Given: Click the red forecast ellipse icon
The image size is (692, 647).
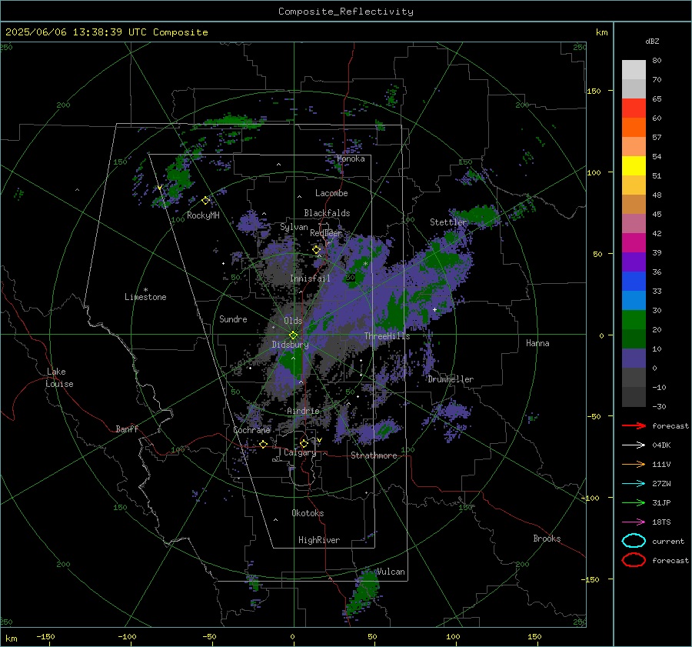Looking at the screenshot, I should pyautogui.click(x=634, y=560).
